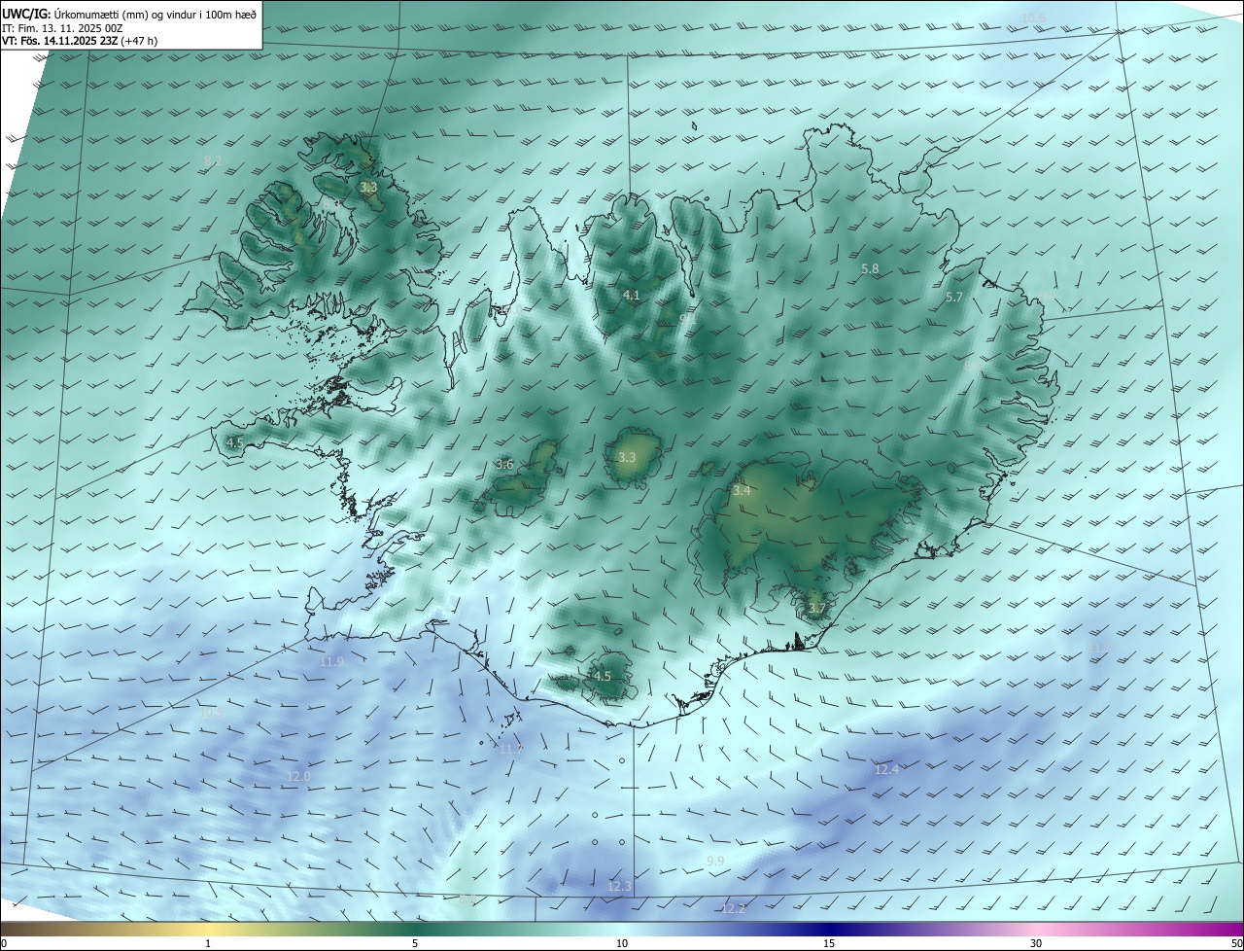Click the dark navy segment of the color scale
The width and height of the screenshot is (1244, 951).
tap(829, 929)
